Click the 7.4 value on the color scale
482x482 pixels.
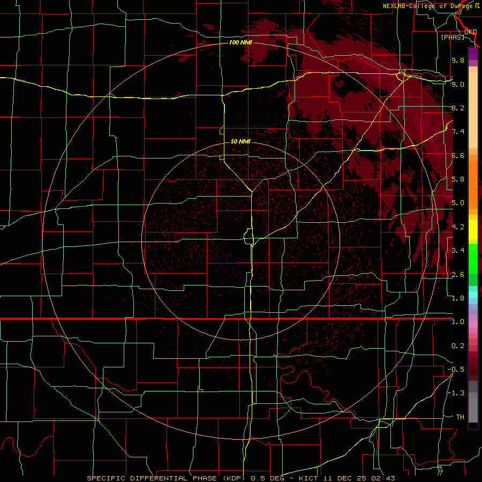(x=458, y=132)
